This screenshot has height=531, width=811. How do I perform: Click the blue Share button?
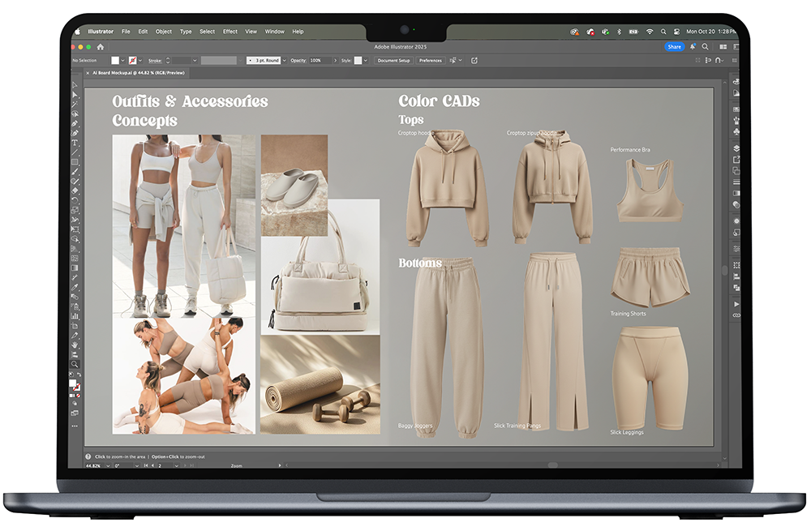coord(674,47)
